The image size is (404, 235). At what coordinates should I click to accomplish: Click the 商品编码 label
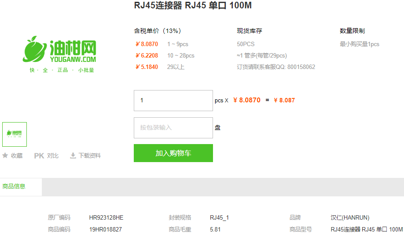(59, 229)
